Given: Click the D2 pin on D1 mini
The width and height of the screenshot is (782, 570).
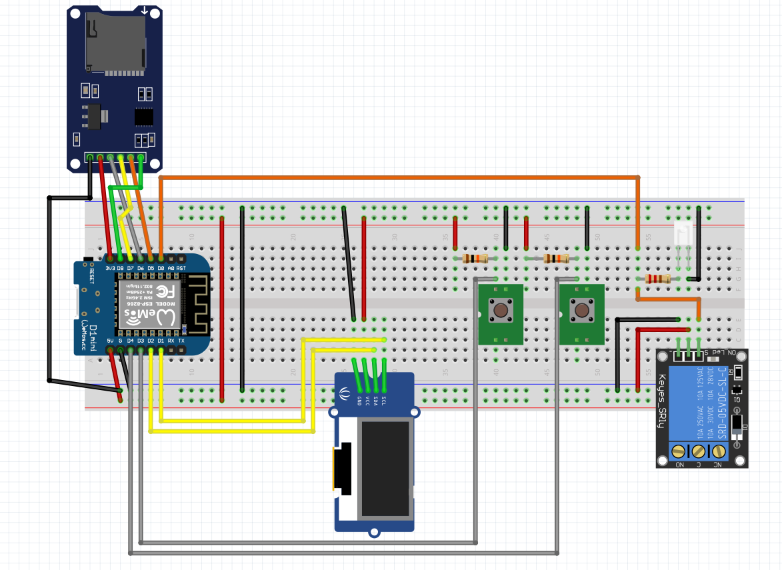Looking at the screenshot, I should [151, 350].
